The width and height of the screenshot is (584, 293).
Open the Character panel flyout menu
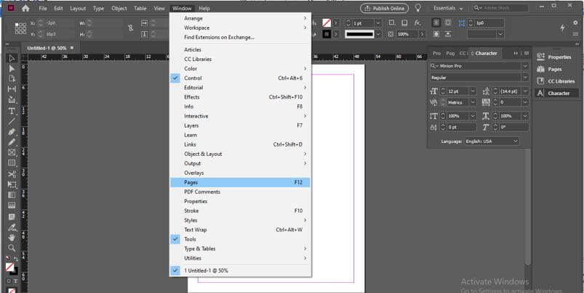[x=527, y=54]
